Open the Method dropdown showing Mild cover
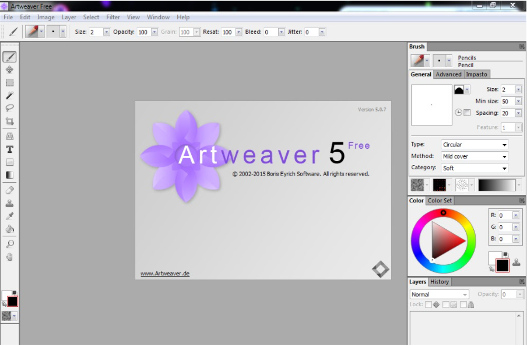Image resolution: width=527 pixels, height=346 pixels. click(x=473, y=156)
